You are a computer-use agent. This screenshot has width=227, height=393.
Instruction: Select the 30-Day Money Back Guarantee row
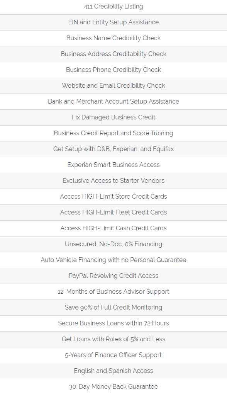(x=113, y=386)
